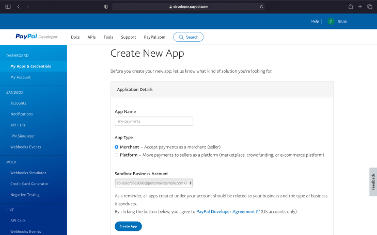Open a new tab with the plus icon
Image resolution: width=377 pixels, height=235 pixels.
pyautogui.click(x=360, y=7)
